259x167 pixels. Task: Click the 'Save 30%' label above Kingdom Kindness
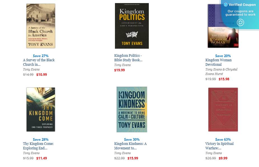point(132,139)
